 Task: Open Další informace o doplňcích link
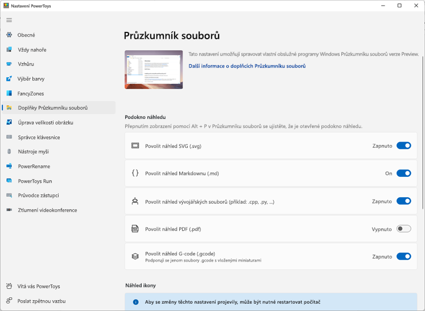(247, 66)
